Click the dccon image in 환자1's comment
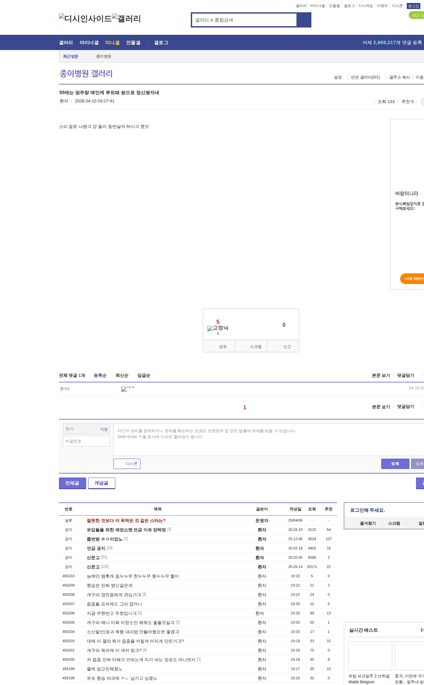Viewport: 424px width, 685px height. pos(128,389)
